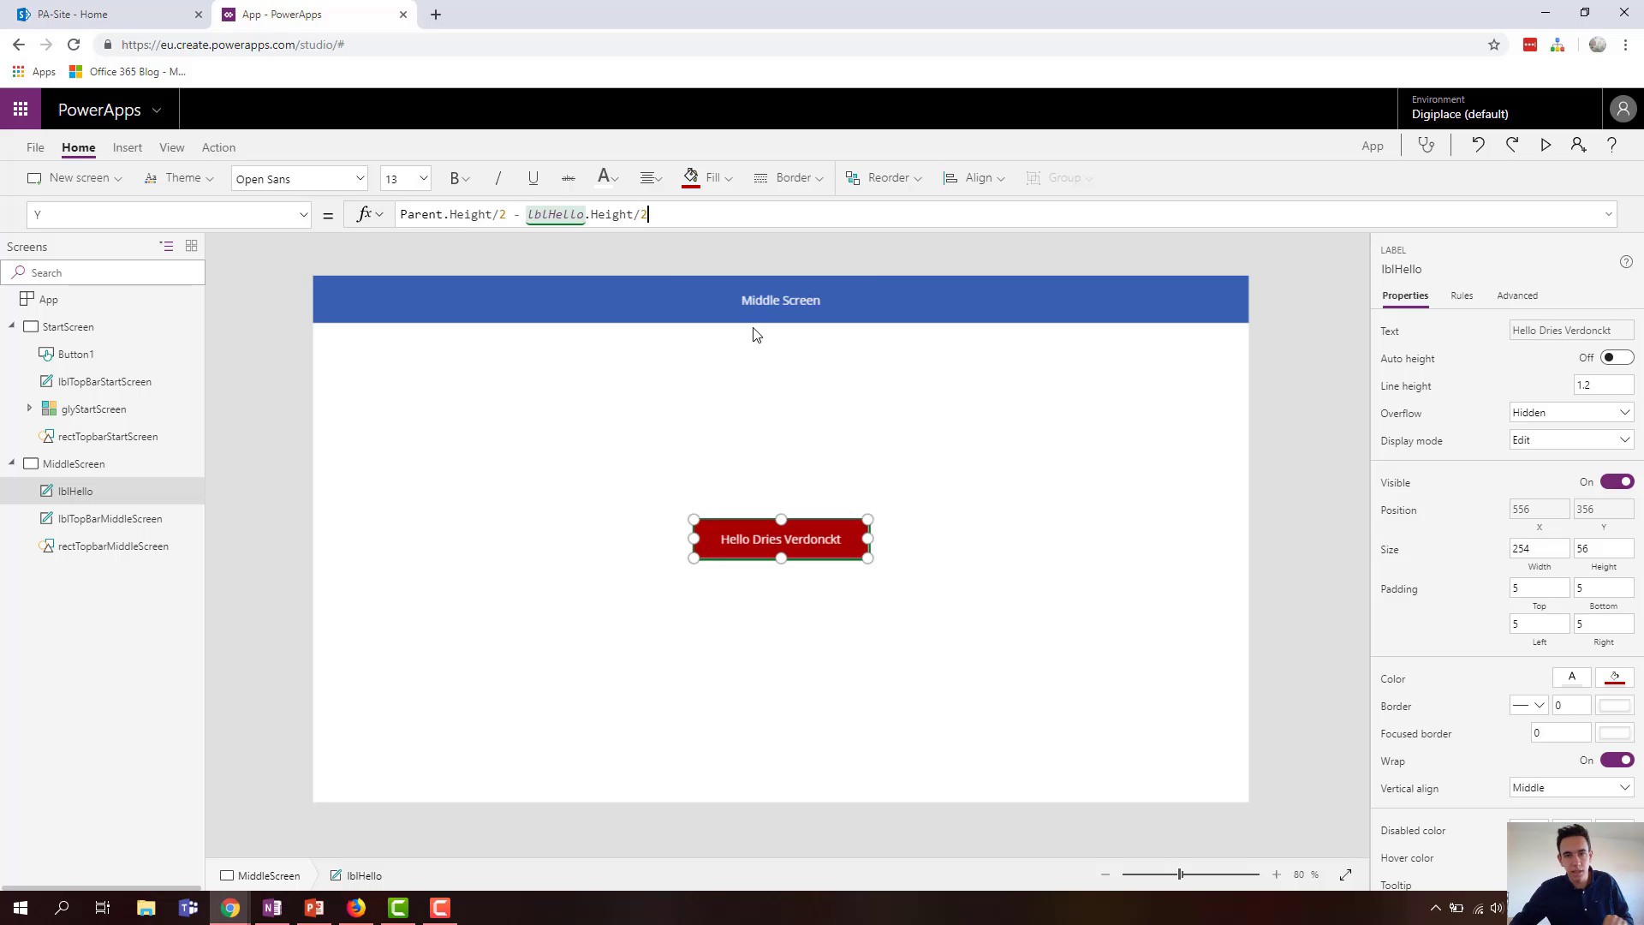1644x925 pixels.
Task: Open the Reorder menu
Action: (x=884, y=178)
